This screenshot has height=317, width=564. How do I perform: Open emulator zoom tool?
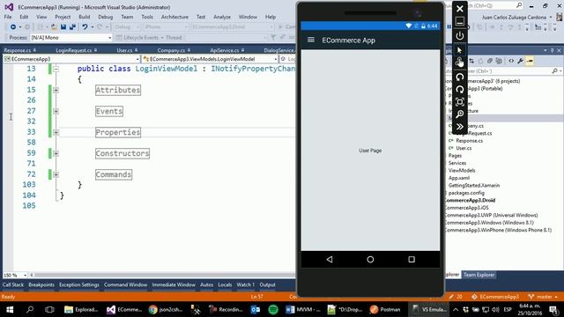[460, 114]
